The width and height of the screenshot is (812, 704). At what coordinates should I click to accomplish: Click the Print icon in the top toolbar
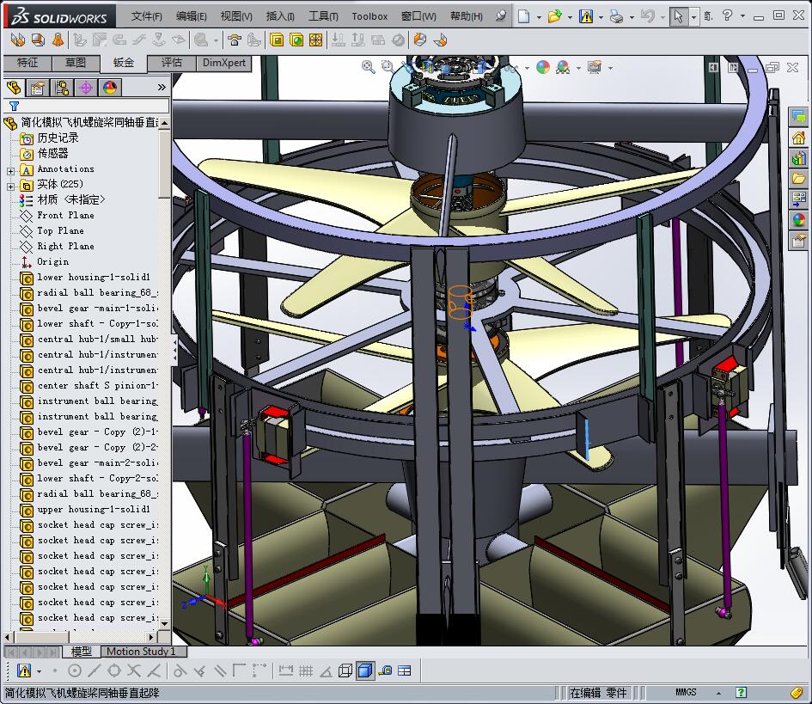click(615, 16)
